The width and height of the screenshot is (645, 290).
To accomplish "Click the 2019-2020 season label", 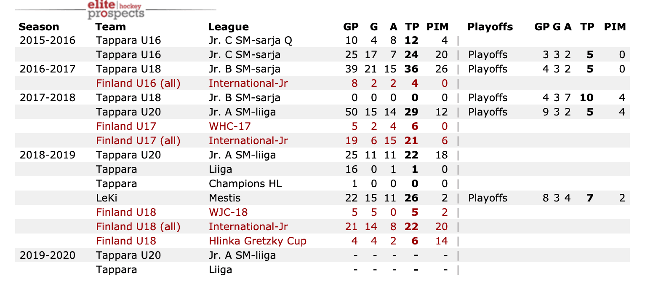I will click(48, 255).
